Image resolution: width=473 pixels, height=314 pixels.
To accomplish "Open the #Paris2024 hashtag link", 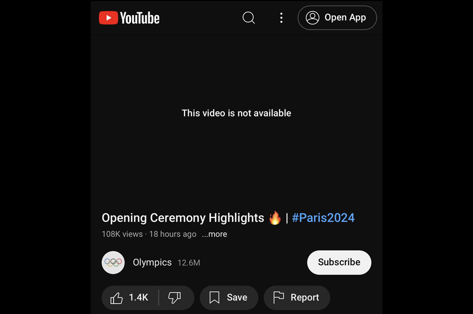I will (323, 218).
